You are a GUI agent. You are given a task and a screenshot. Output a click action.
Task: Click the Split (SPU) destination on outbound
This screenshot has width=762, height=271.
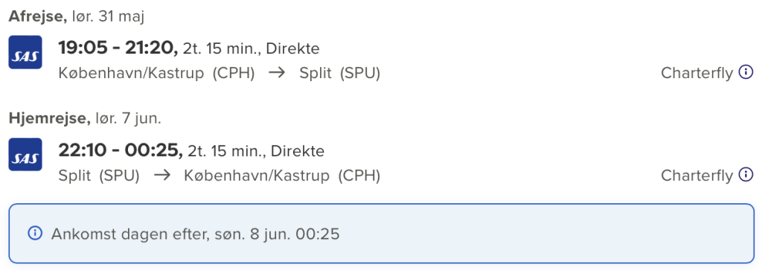339,74
